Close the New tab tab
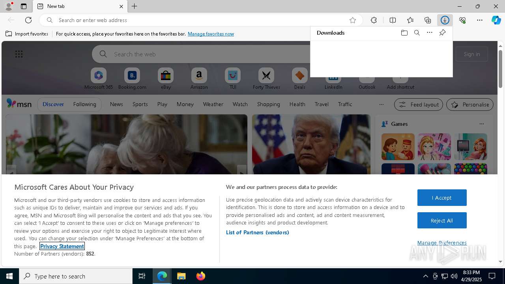This screenshot has height=284, width=505. (x=121, y=6)
